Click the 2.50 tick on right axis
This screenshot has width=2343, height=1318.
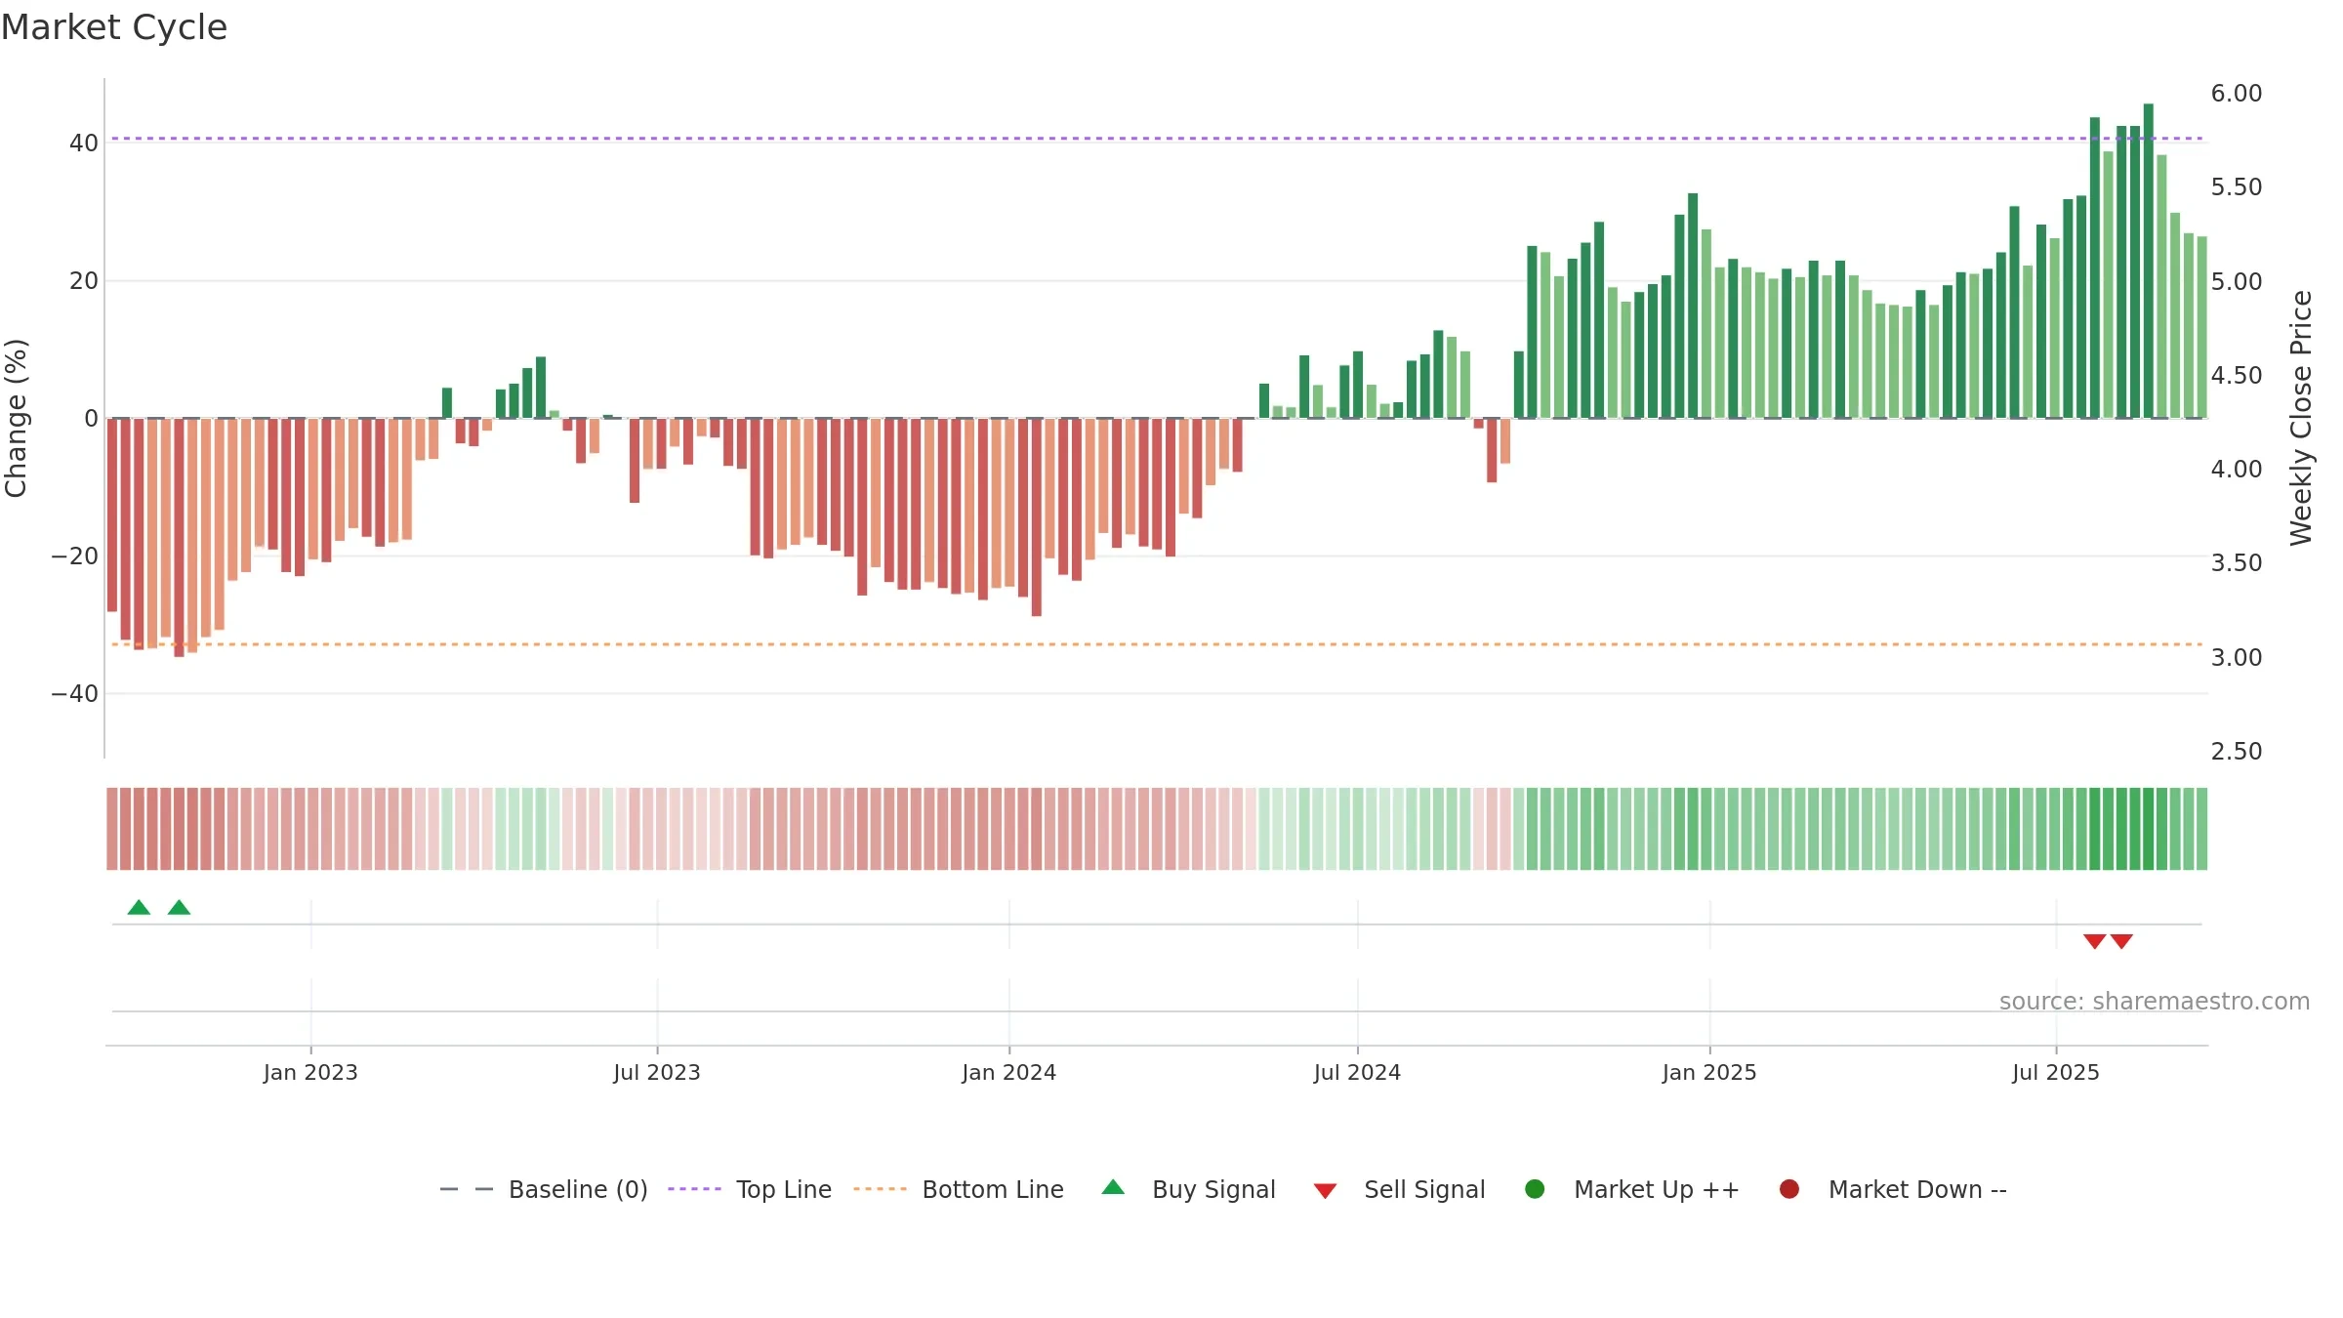click(x=2237, y=752)
